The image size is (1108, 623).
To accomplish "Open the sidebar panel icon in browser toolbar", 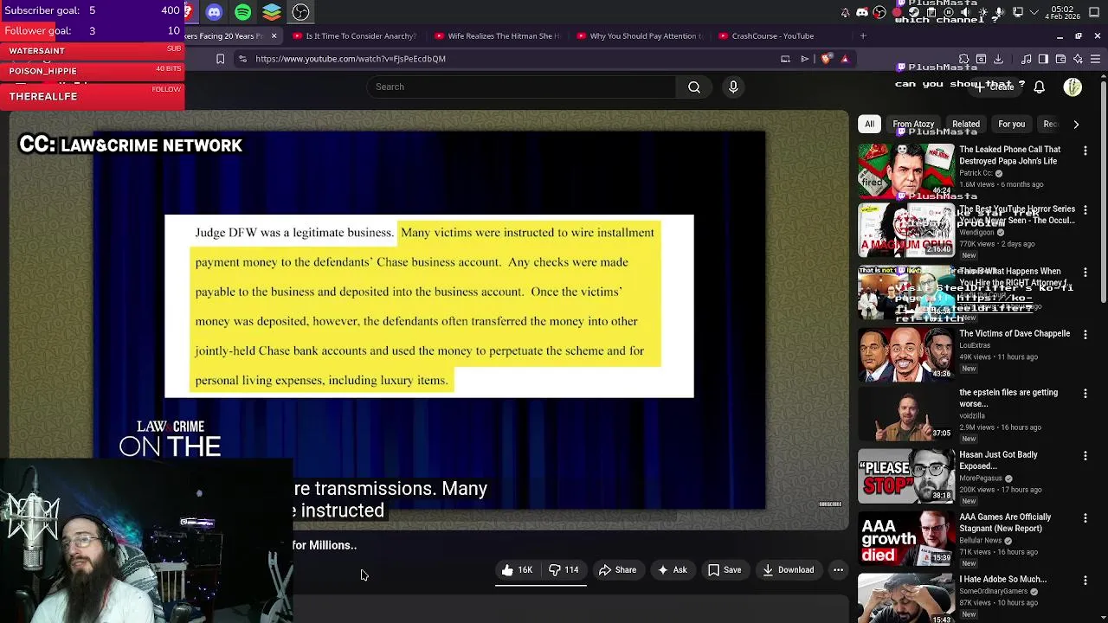I will coord(1043,59).
